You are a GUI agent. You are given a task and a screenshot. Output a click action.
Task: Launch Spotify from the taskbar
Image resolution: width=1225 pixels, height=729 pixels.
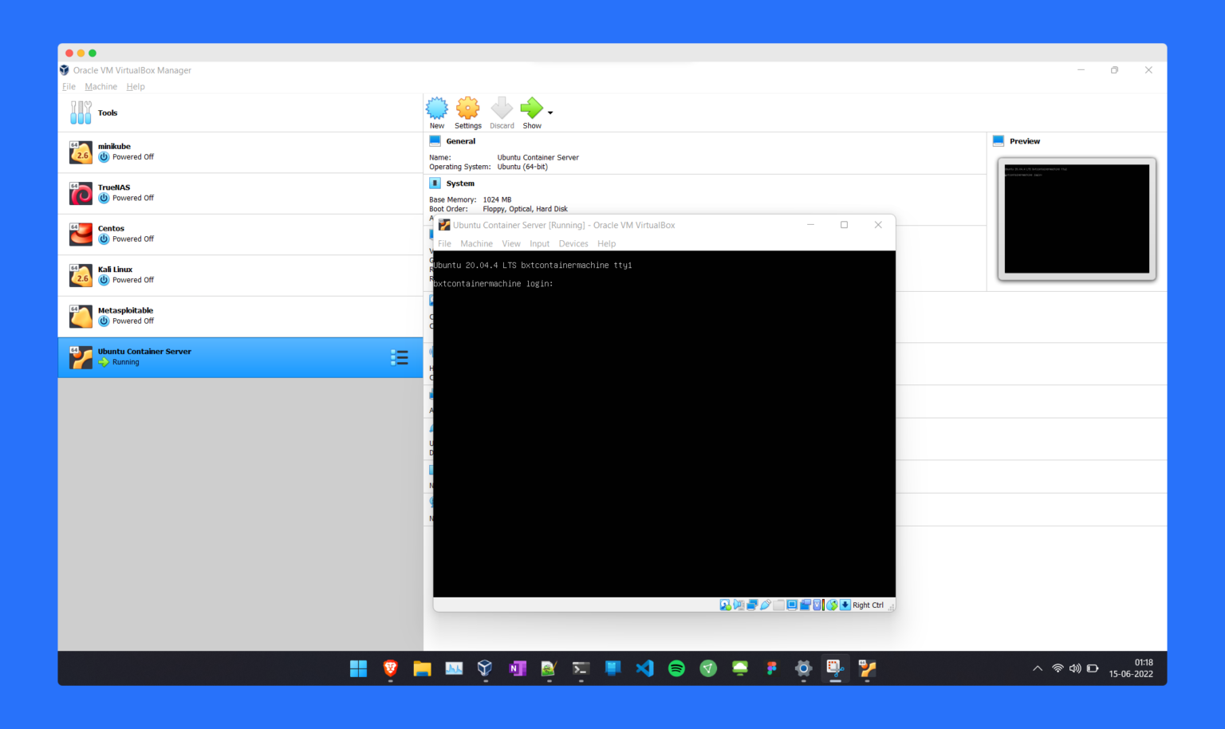(676, 669)
